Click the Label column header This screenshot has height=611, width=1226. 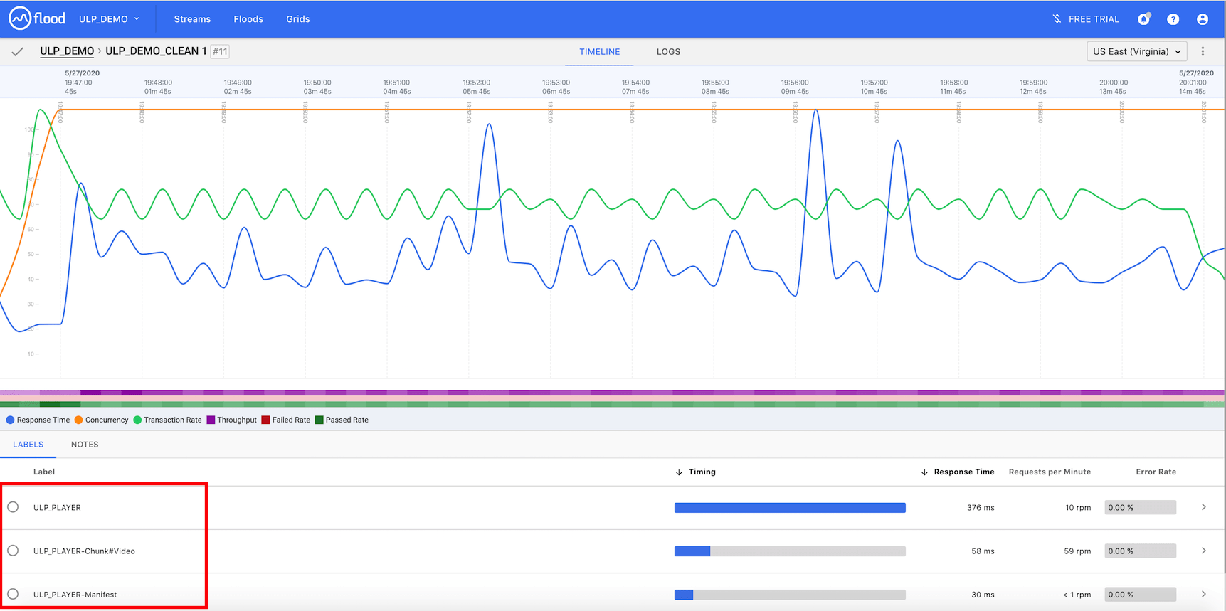point(44,472)
